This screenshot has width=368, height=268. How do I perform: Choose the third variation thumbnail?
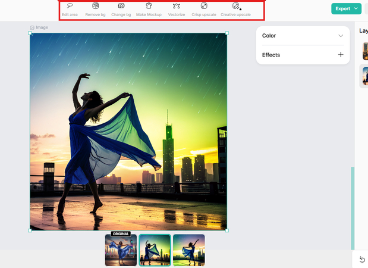[189, 250]
